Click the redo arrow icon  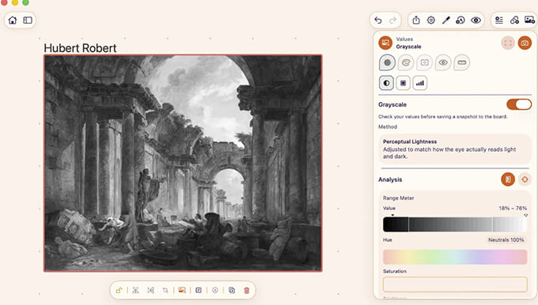point(393,21)
